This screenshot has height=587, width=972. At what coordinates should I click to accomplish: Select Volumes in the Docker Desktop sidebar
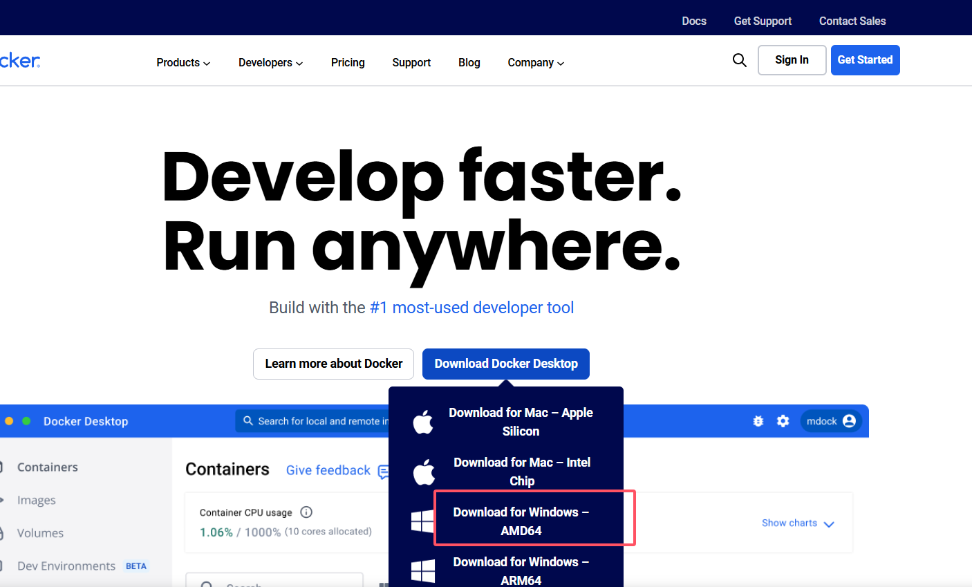pos(40,533)
